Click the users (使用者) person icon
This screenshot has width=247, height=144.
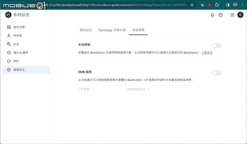[9, 36]
